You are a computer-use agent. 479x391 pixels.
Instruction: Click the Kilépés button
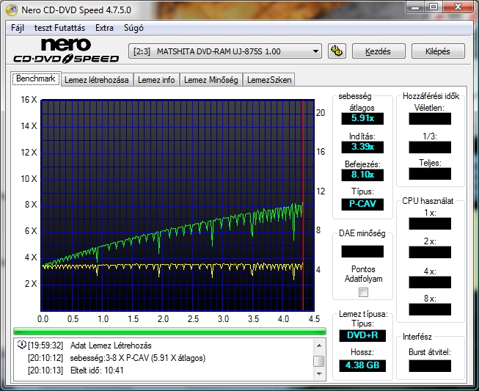point(438,51)
